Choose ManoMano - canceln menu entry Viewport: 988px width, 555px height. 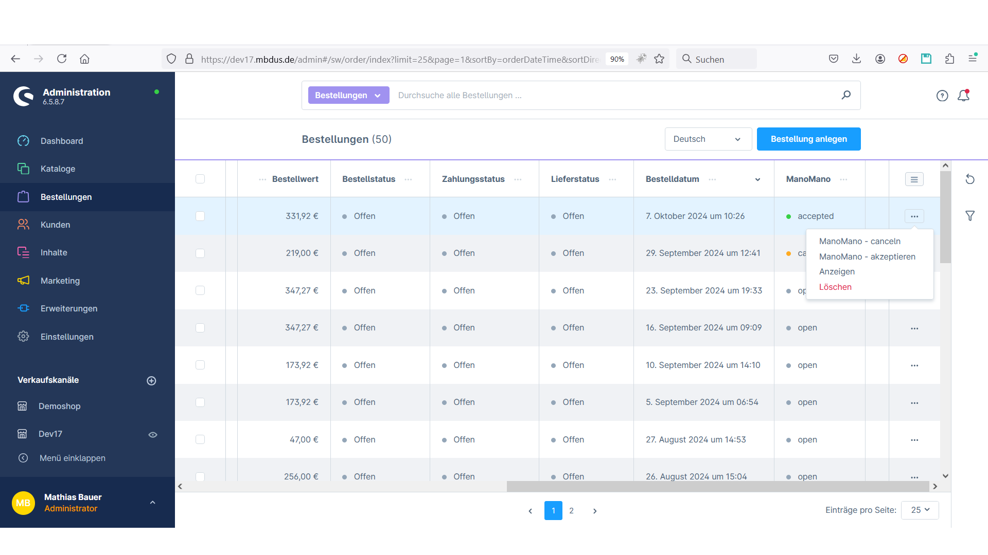(860, 241)
